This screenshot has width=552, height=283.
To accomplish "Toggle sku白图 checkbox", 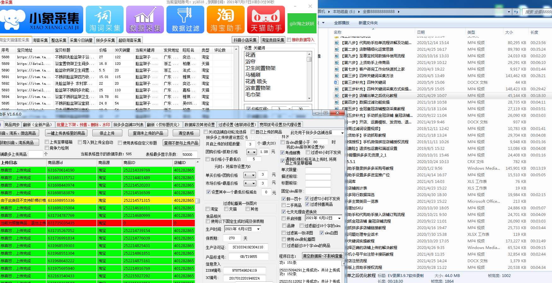I will coord(322,233).
